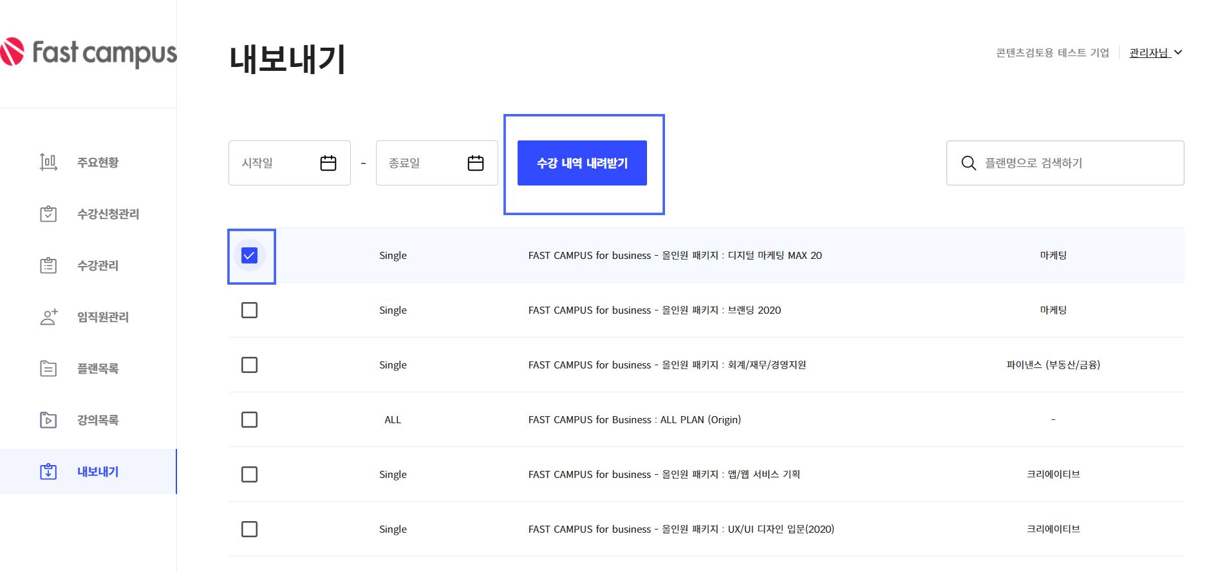
Task: Click Single type in 브랜딩 2020 row
Action: point(393,310)
